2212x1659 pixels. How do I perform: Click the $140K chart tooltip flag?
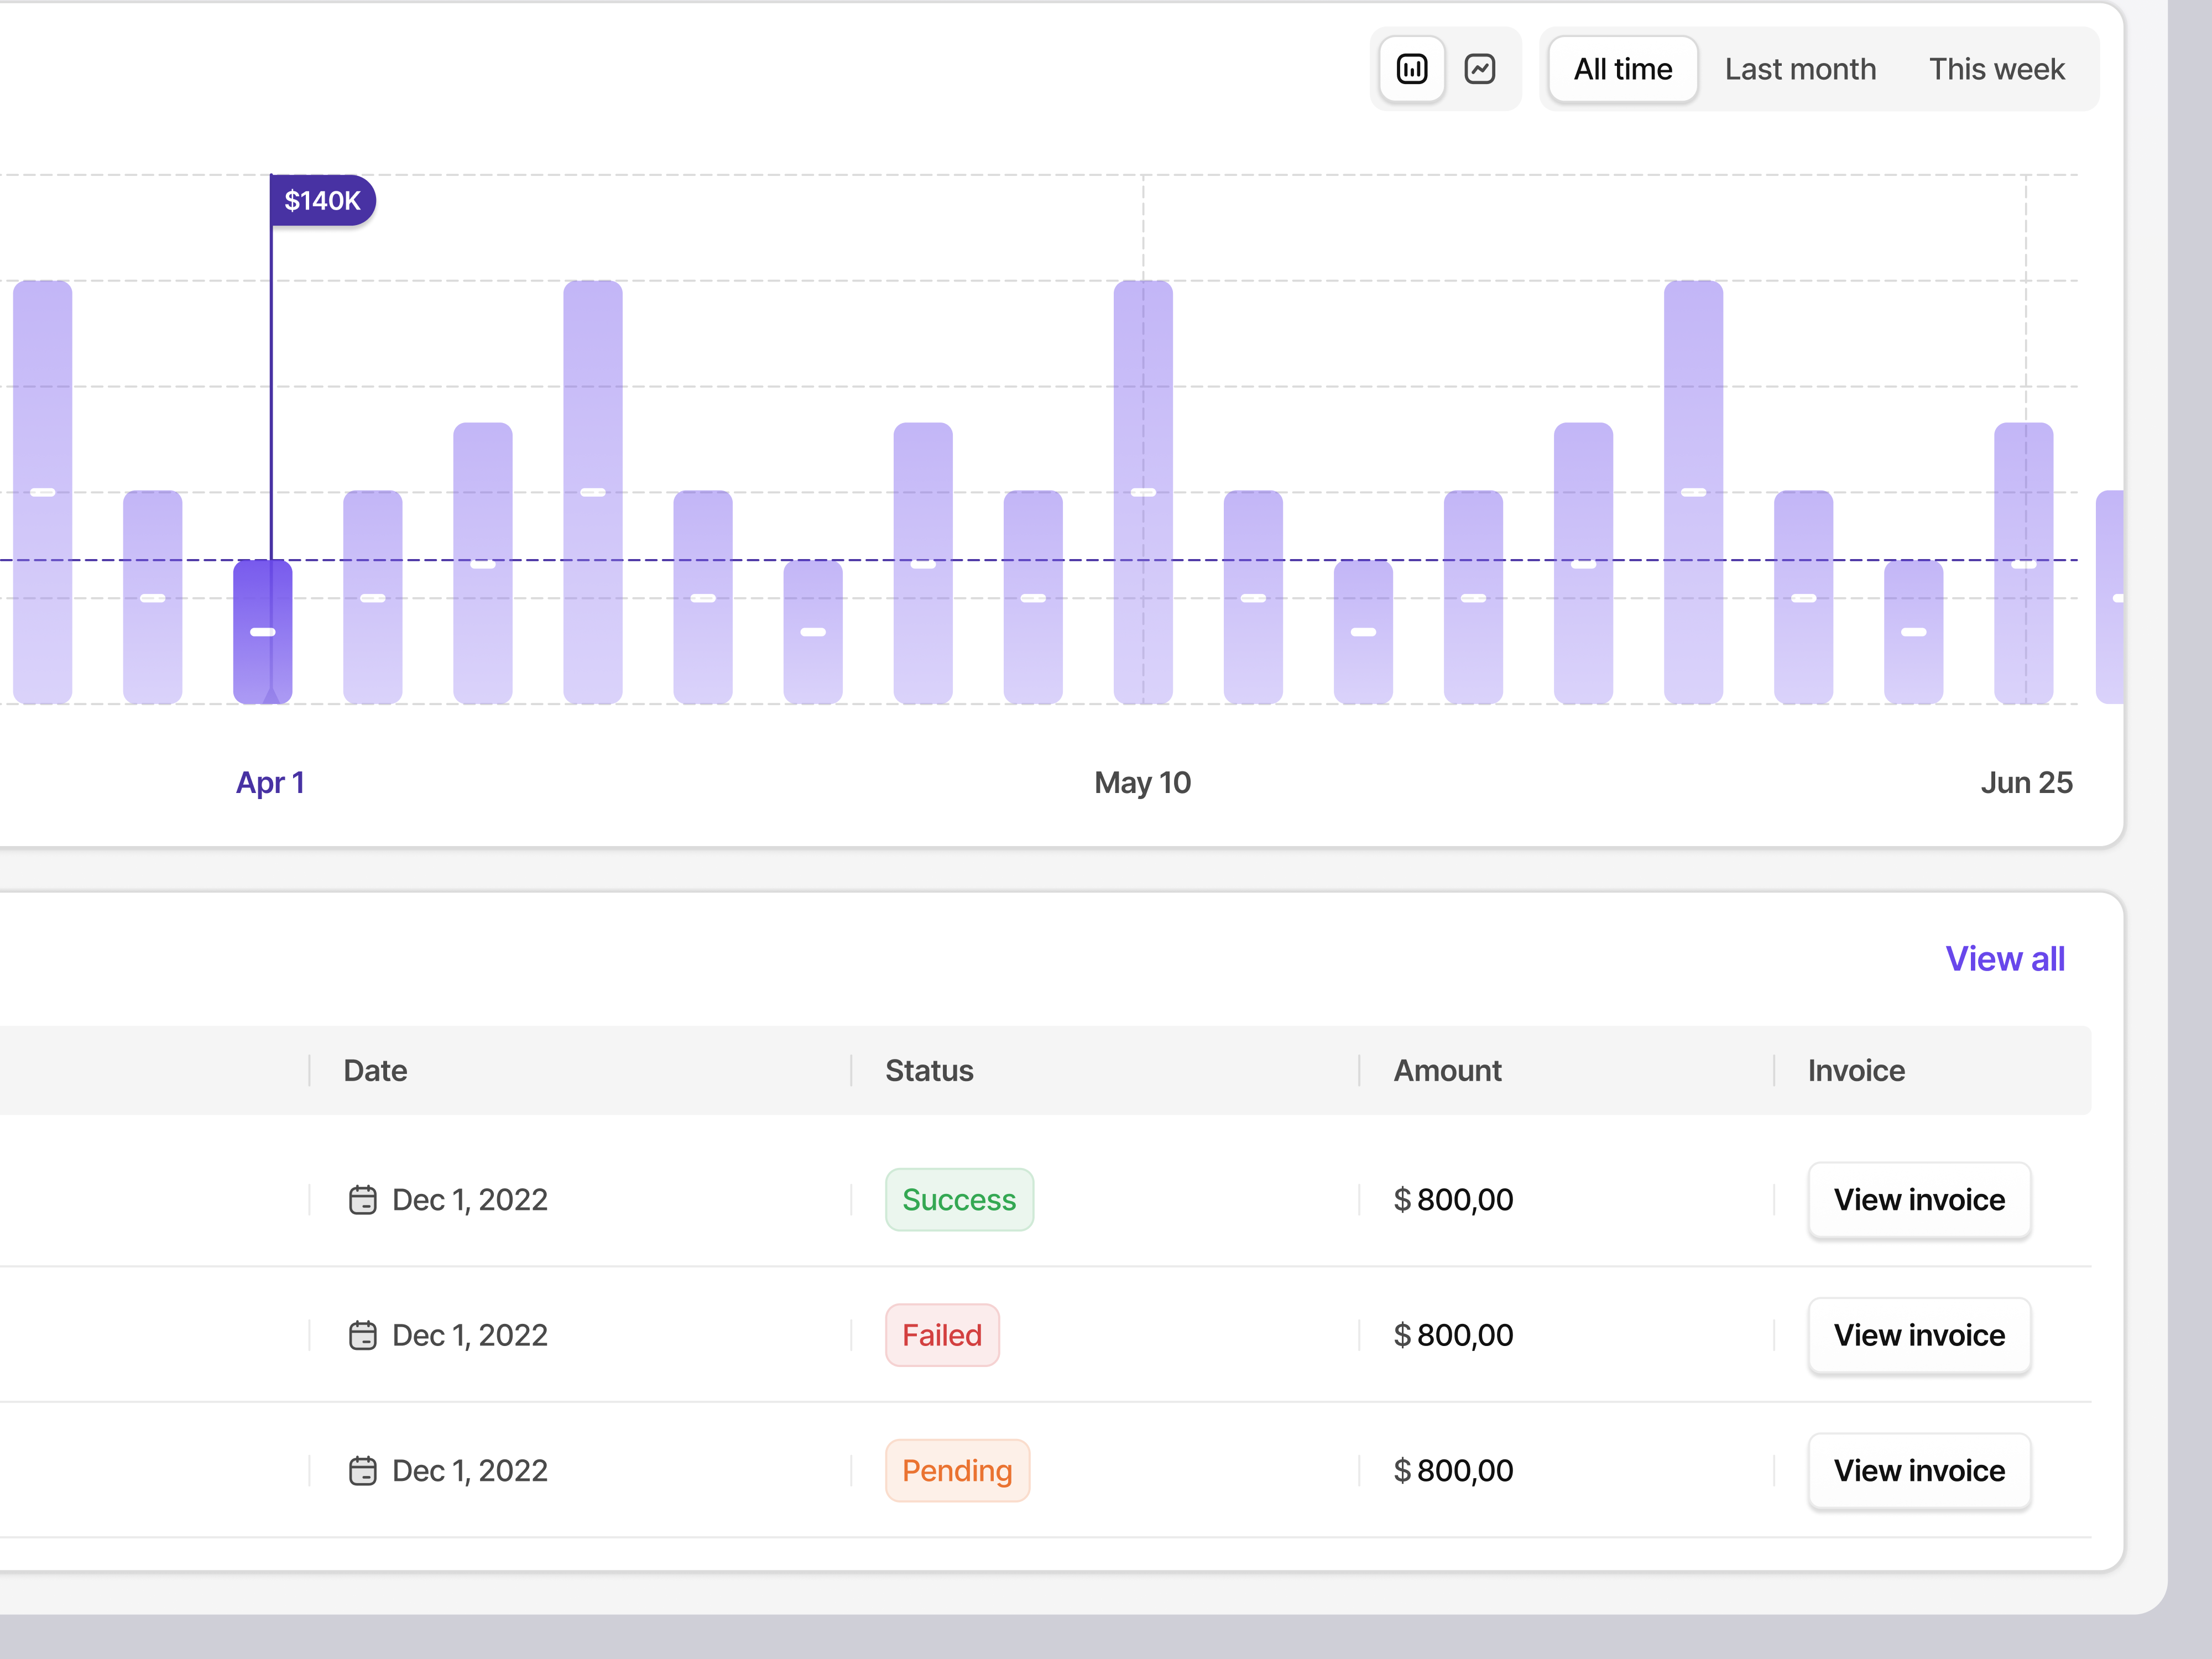tap(322, 200)
